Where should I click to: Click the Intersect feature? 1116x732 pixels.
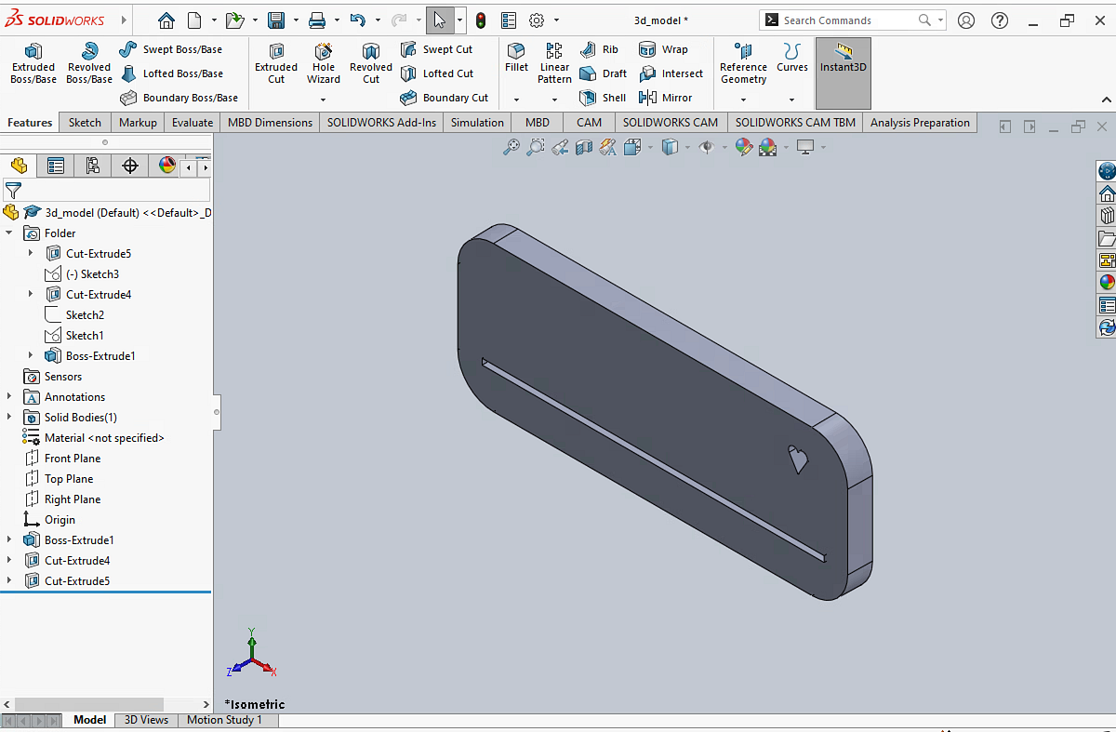pos(671,73)
